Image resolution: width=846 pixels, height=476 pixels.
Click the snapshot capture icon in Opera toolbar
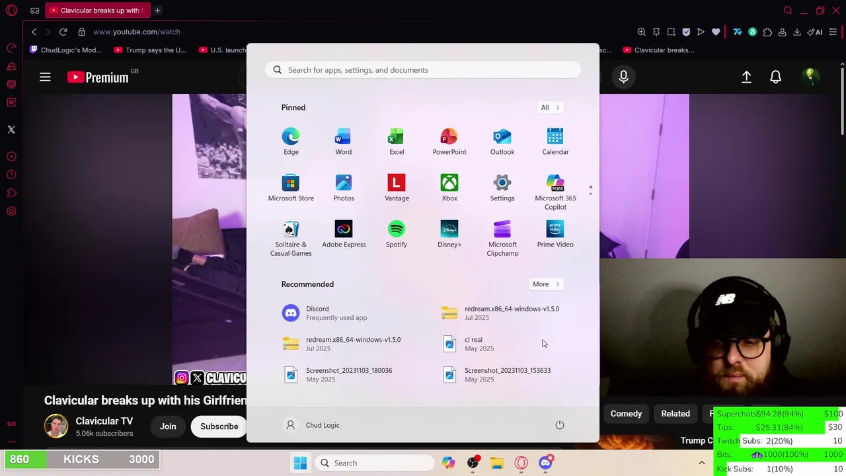click(671, 32)
